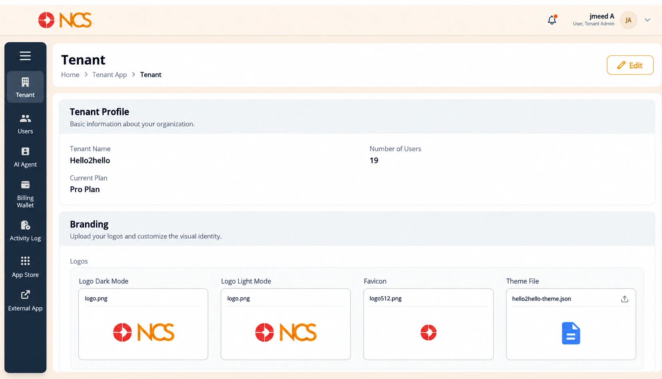662x379 pixels.
Task: Click logo.png under Logo Light Mode
Action: pos(238,298)
